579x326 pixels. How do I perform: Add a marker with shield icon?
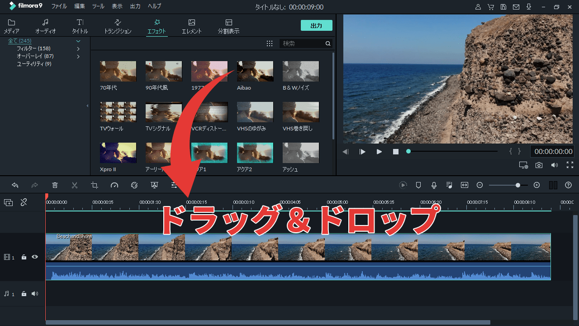tap(418, 185)
